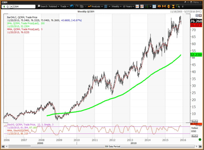Image resolution: width=204 pixels, height=150 pixels.
Task: Click the redo arrow icon
Action: tap(76, 6)
